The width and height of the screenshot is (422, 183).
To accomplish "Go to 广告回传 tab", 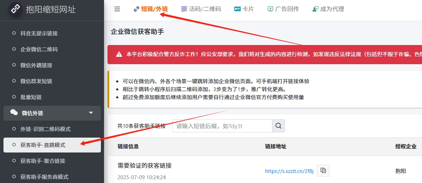I will [x=283, y=9].
